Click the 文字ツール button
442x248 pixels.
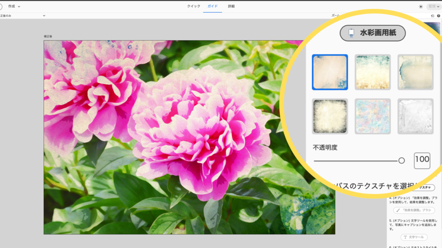pyautogui.click(x=414, y=237)
